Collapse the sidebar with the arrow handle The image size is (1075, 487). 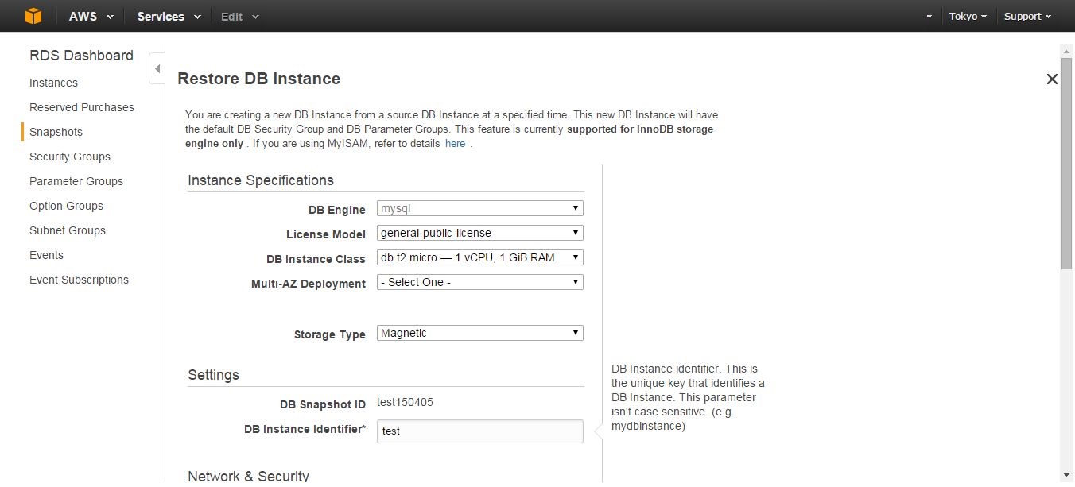pos(157,69)
